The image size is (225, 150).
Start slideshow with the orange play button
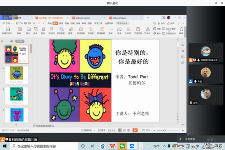(135, 130)
